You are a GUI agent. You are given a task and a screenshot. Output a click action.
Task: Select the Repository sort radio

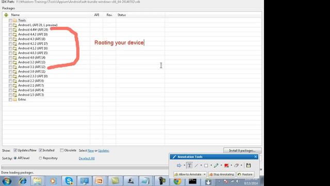click(x=40, y=158)
